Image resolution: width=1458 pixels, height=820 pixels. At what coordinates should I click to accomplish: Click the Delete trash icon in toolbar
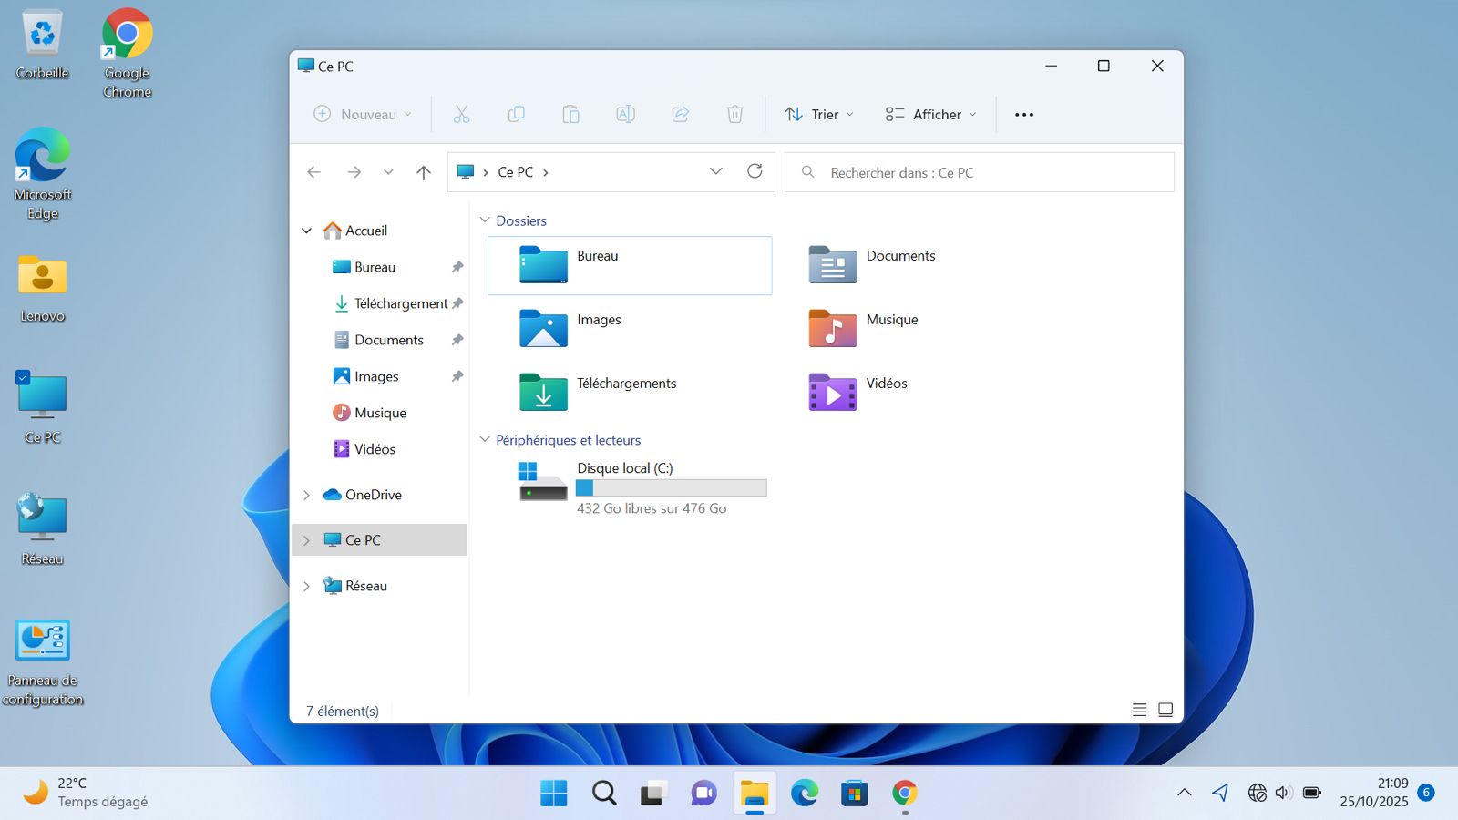pos(734,114)
